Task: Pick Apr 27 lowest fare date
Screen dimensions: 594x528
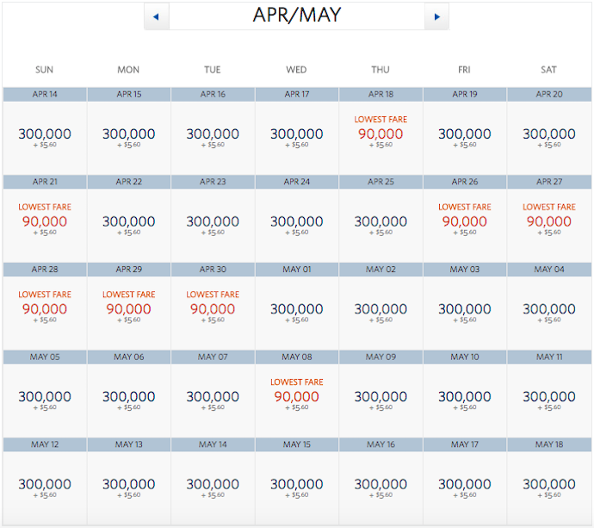Action: point(549,221)
